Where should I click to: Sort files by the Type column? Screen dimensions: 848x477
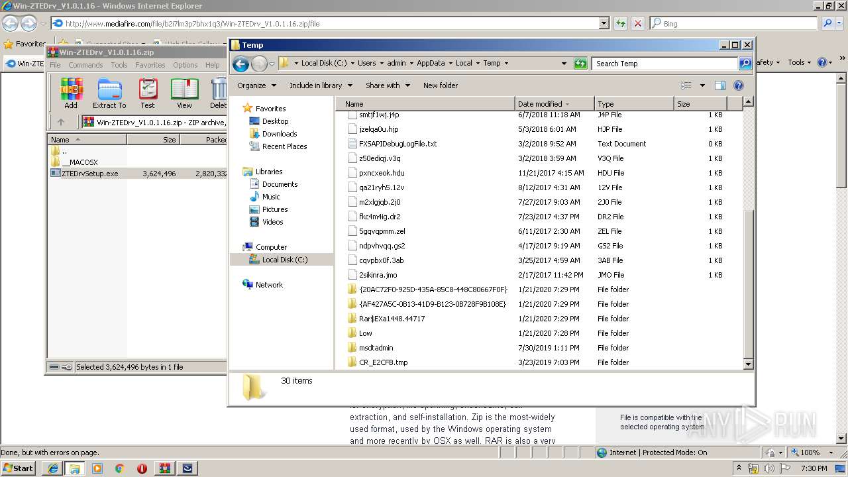(634, 104)
